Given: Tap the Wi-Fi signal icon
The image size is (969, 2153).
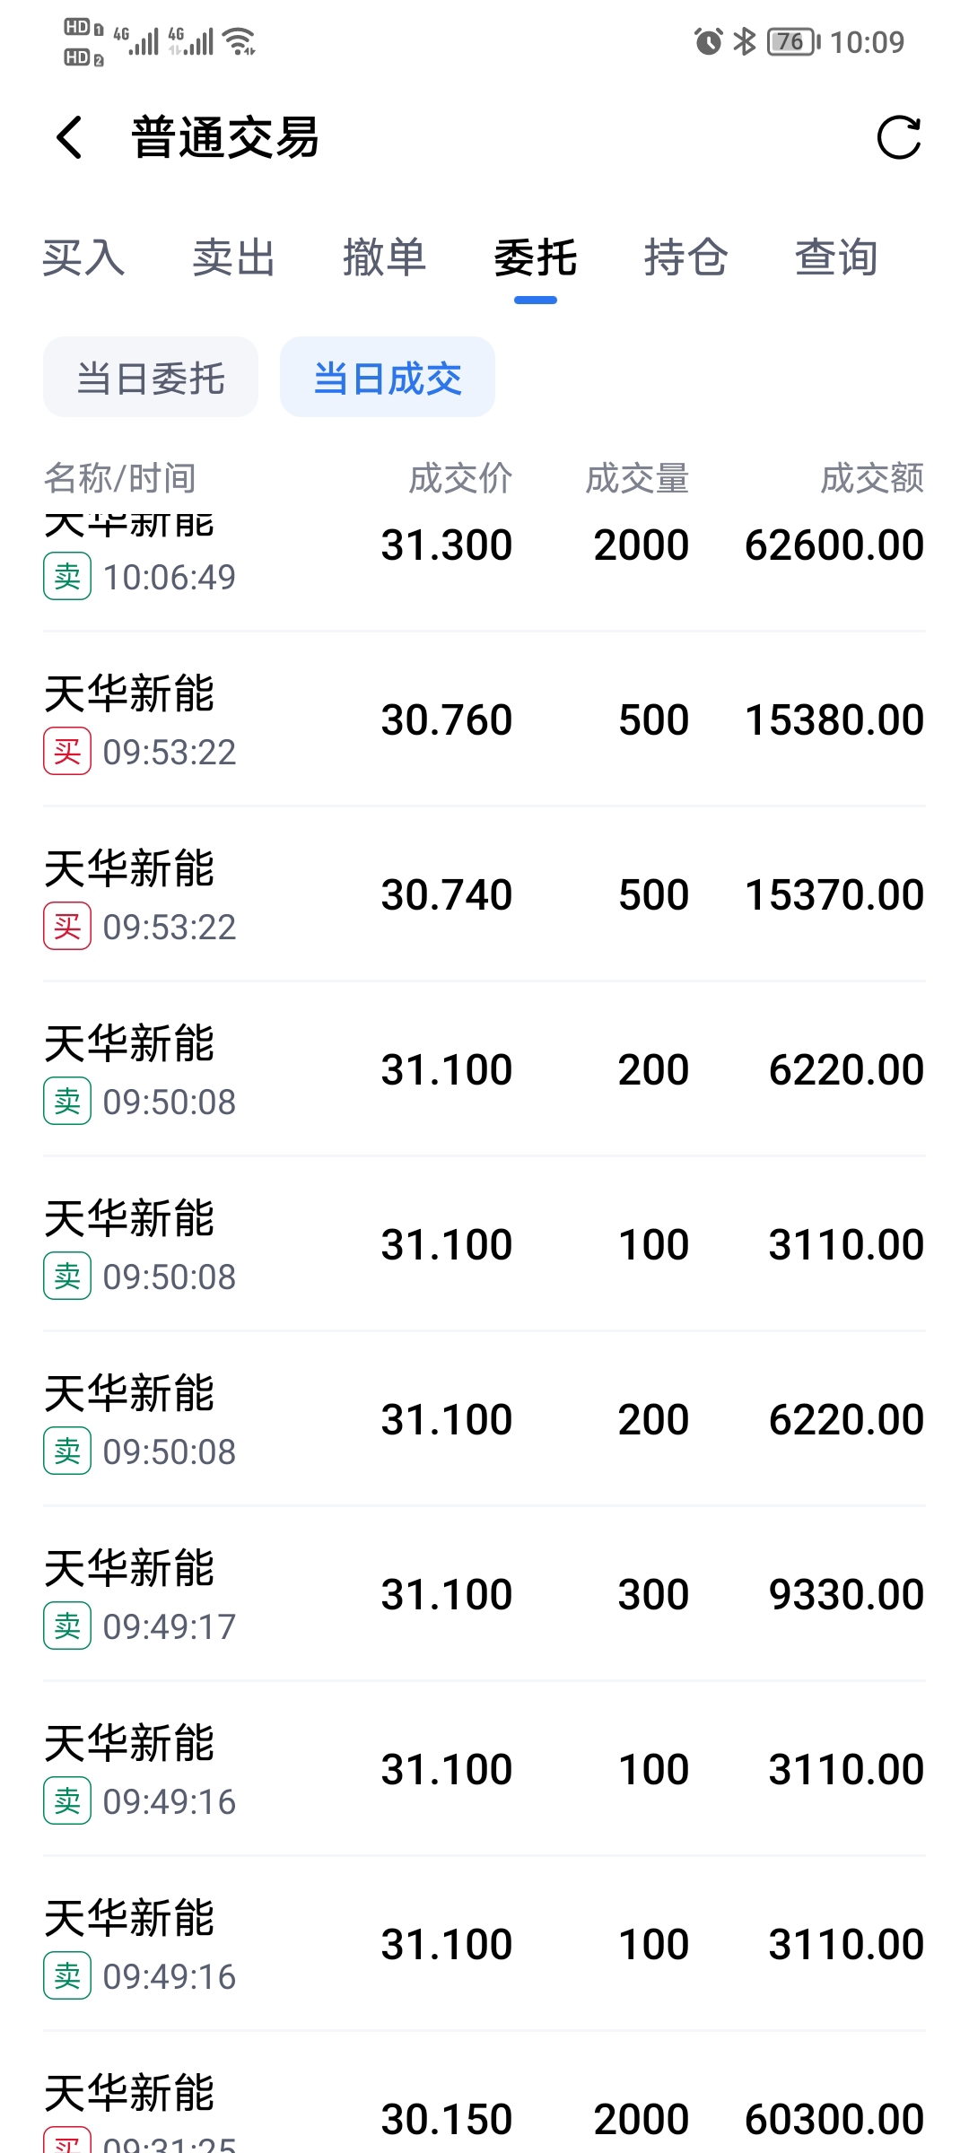Looking at the screenshot, I should coord(240,41).
